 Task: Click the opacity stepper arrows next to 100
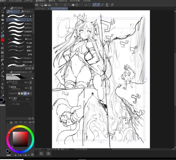pyautogui.click(x=28, y=88)
